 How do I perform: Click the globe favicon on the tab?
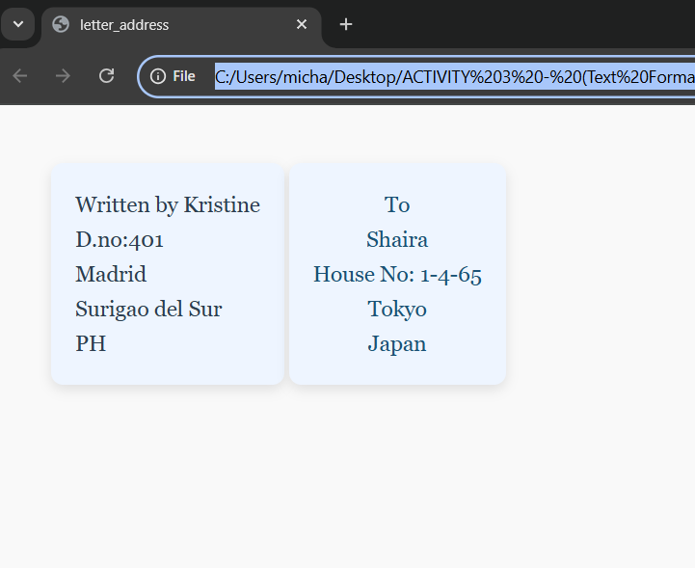coord(62,24)
